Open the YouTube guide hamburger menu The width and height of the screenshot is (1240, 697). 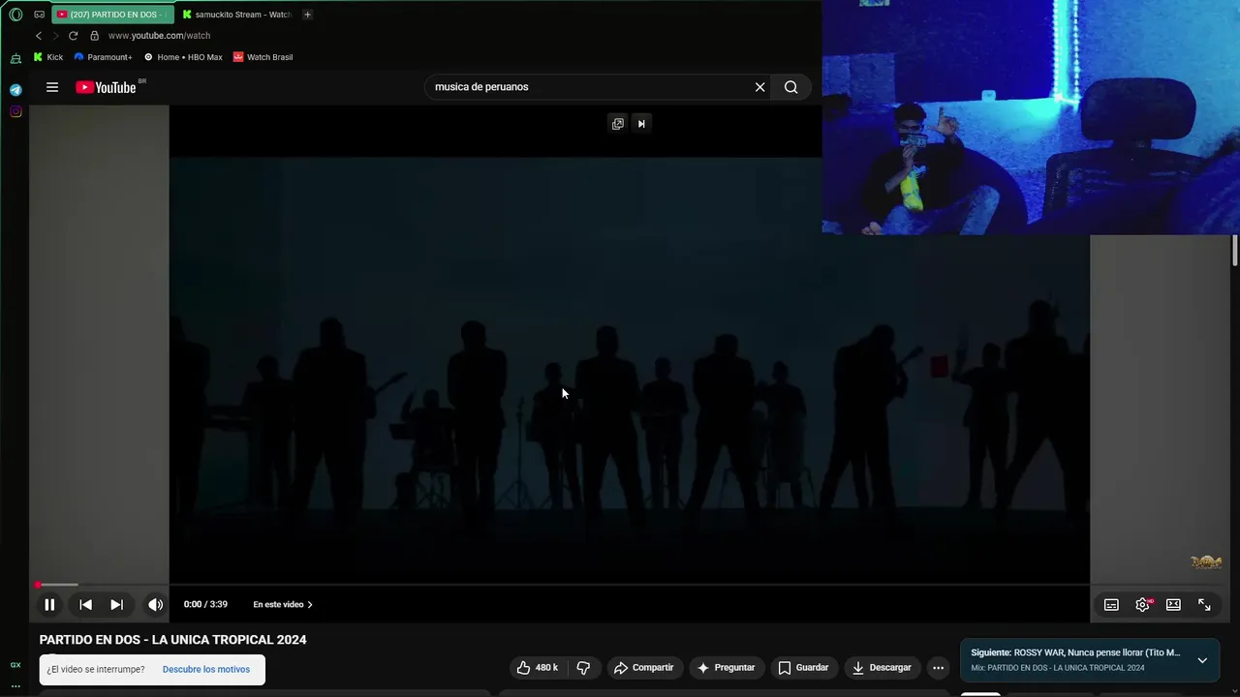click(52, 87)
